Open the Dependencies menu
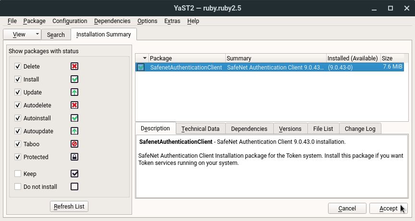415x221 pixels. coord(112,21)
